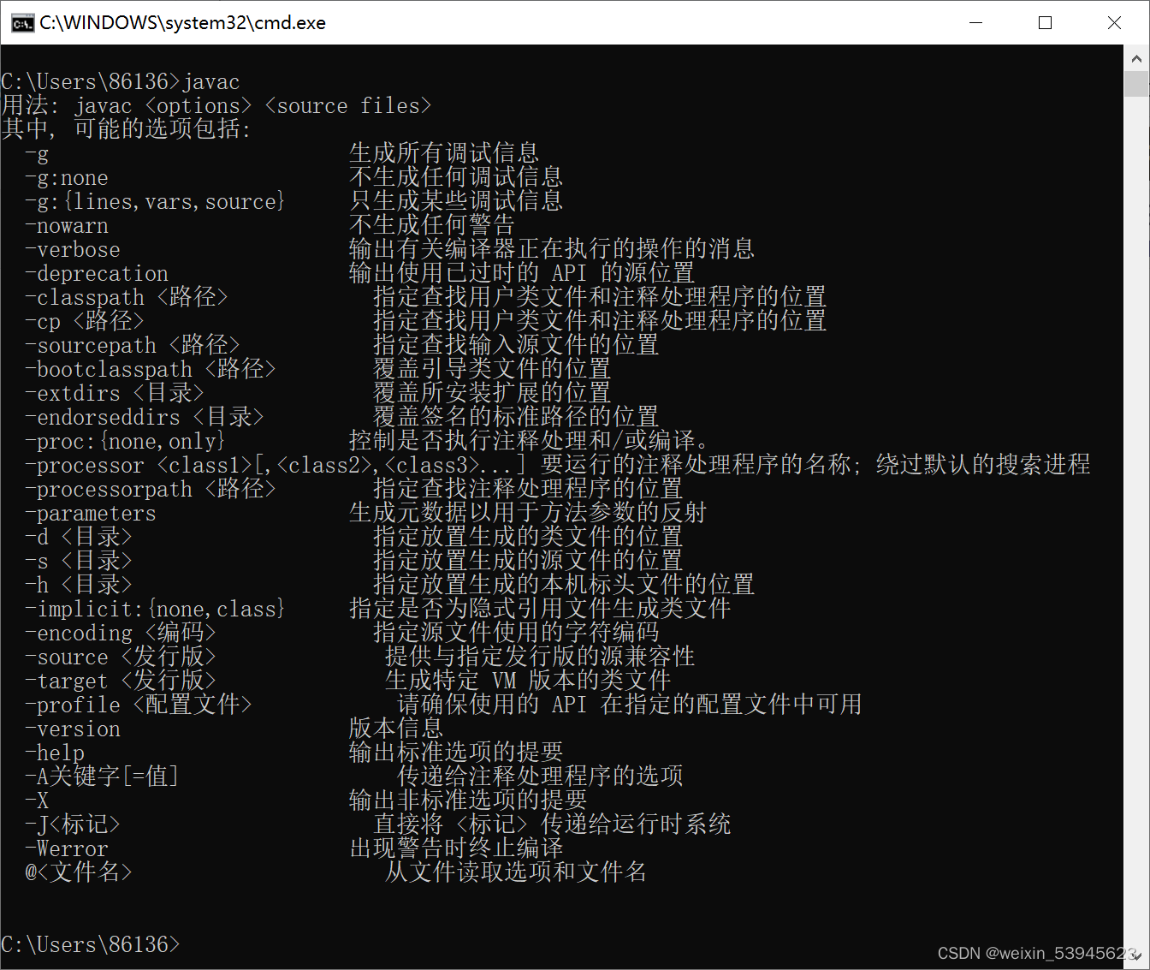This screenshot has height=970, width=1150.
Task: Click the active prompt line C:\Users\86136>
Action: click(x=90, y=943)
